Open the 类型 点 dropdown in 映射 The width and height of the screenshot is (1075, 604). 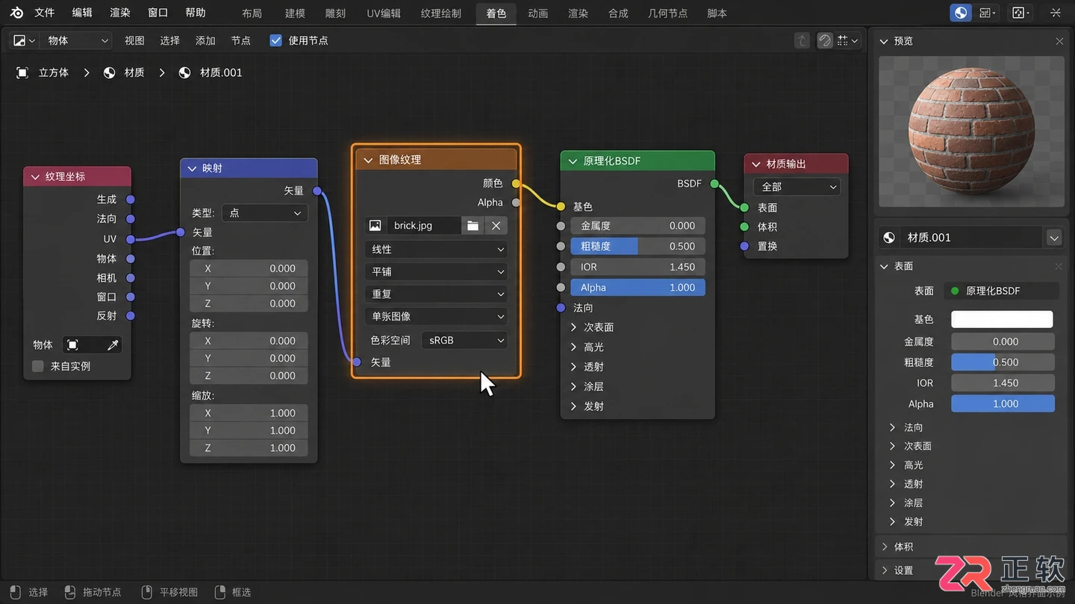click(264, 213)
